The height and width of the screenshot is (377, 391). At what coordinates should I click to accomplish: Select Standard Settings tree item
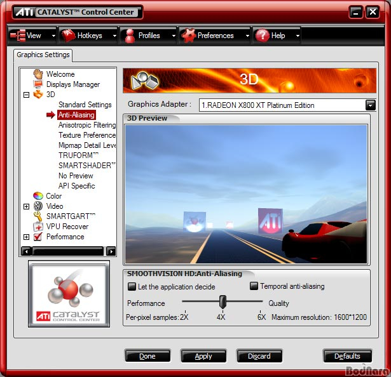[85, 105]
